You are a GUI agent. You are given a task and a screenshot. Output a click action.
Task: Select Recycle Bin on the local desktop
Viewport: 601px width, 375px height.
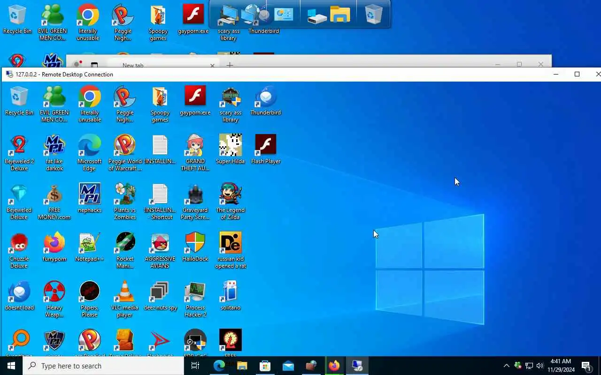point(17,20)
